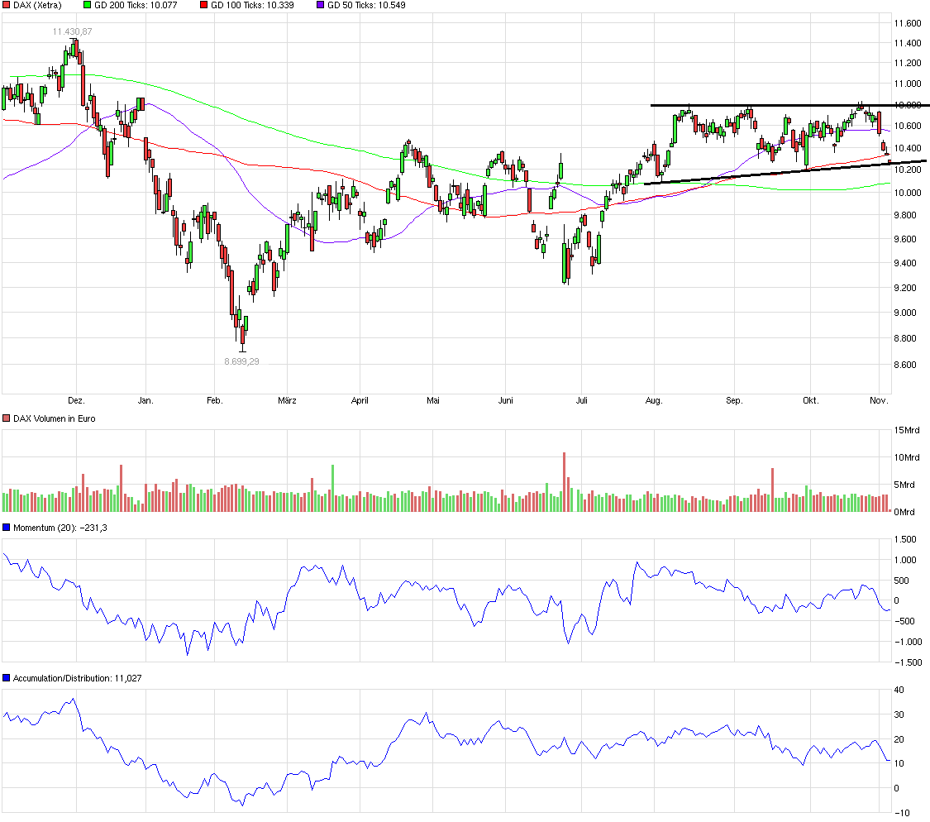Click the -1.500 momentum axis label
This screenshot has height=822, width=930.
908,662
